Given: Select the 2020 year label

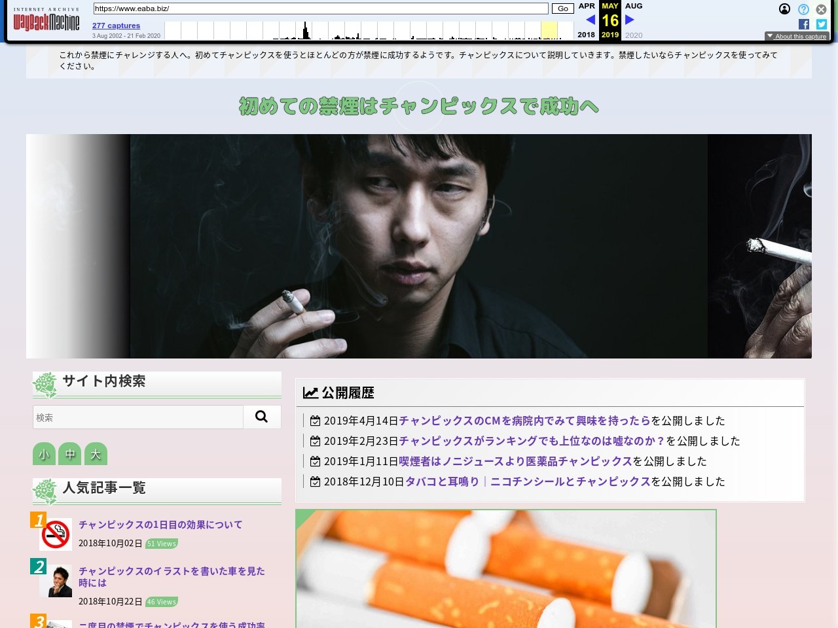Looking at the screenshot, I should pos(633,35).
